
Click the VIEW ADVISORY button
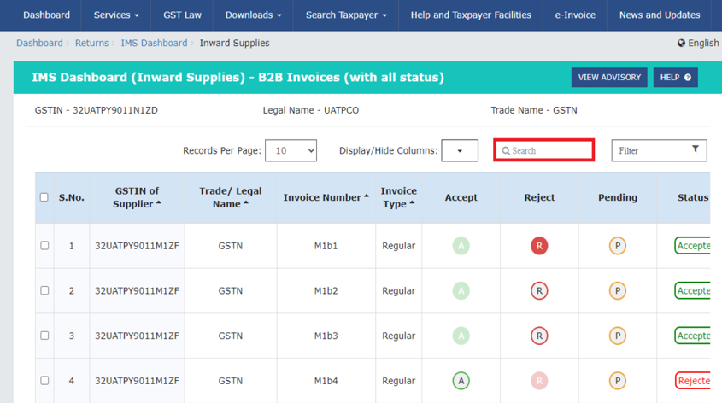tap(608, 78)
